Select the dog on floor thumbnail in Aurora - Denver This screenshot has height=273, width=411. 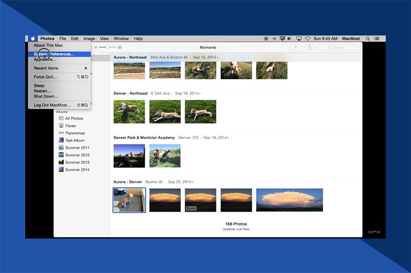click(x=129, y=200)
